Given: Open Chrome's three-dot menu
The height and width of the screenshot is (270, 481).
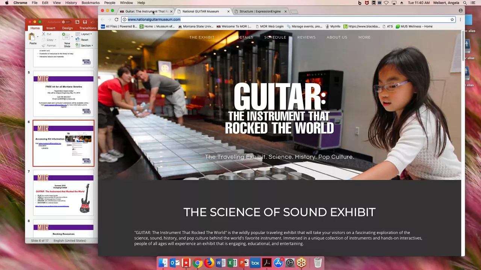Looking at the screenshot, I should click(460, 19).
